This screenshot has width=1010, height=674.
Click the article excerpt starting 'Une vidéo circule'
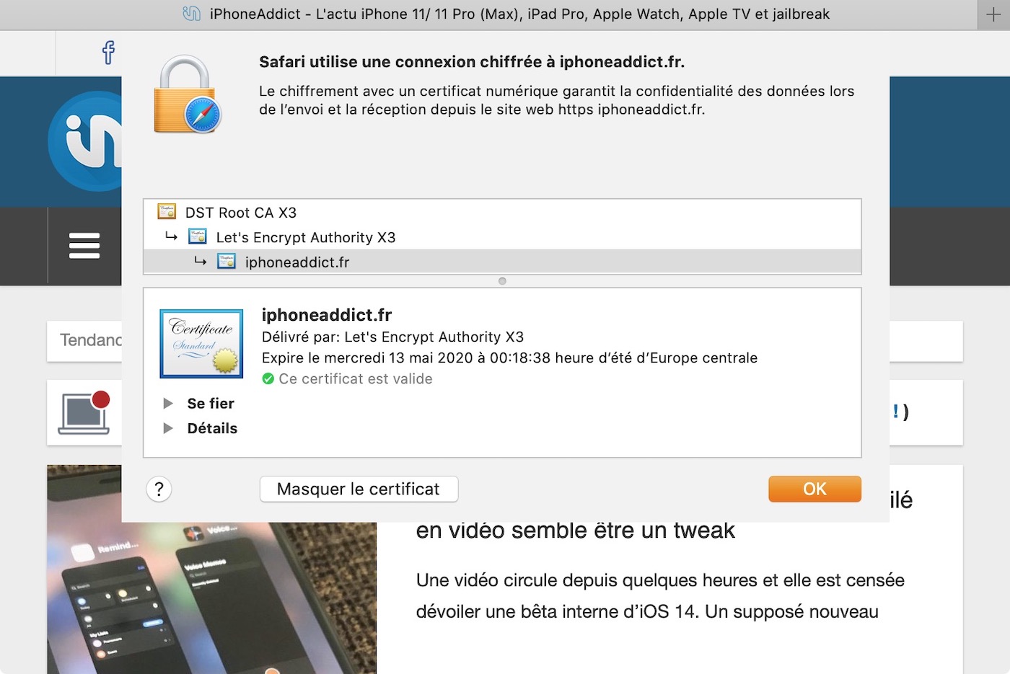[x=660, y=596]
